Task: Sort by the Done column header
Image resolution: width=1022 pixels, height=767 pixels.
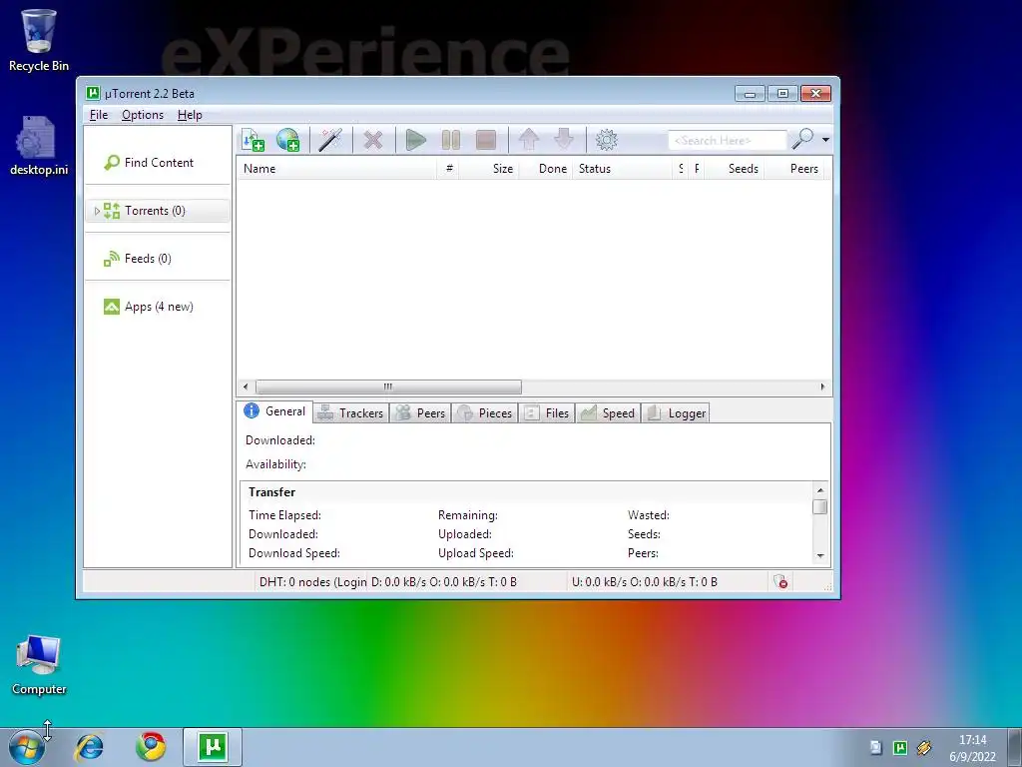Action: pos(546,168)
